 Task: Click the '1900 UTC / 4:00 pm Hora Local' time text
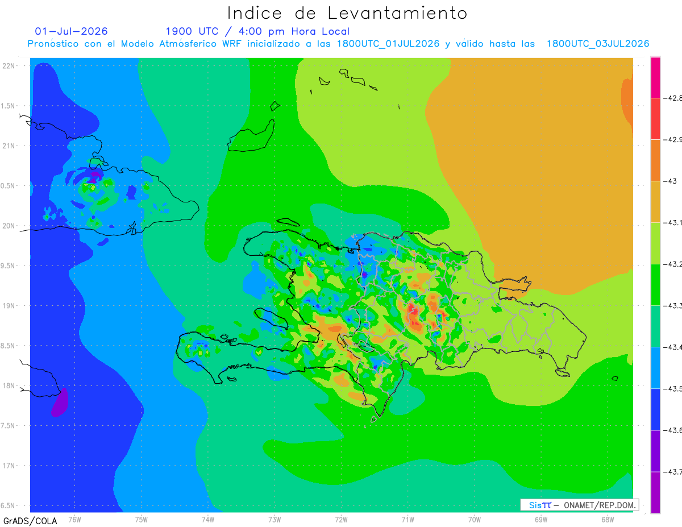click(257, 31)
